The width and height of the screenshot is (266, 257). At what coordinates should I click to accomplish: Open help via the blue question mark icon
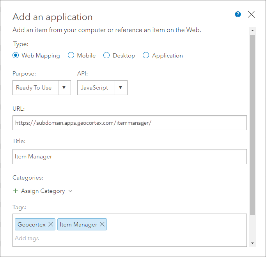pyautogui.click(x=238, y=14)
